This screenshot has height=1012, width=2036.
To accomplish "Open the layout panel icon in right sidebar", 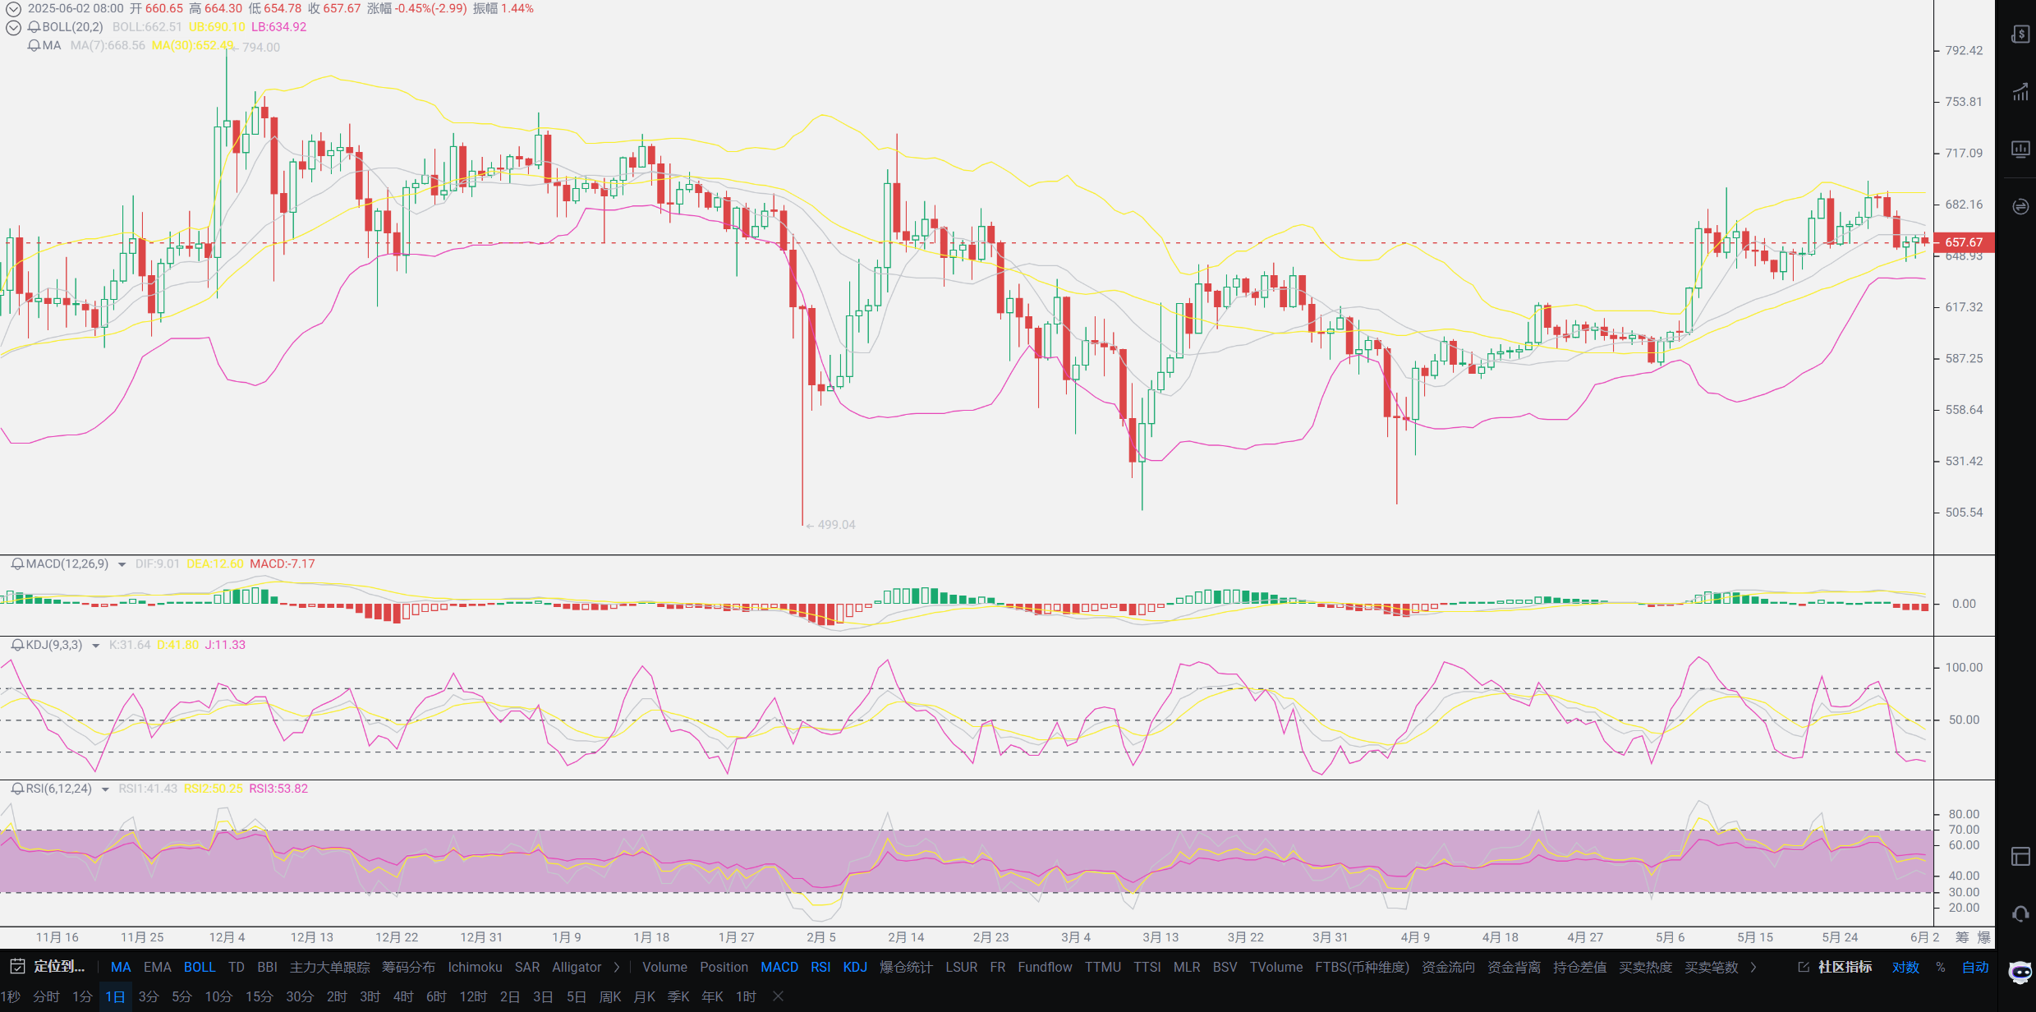I will [2020, 857].
